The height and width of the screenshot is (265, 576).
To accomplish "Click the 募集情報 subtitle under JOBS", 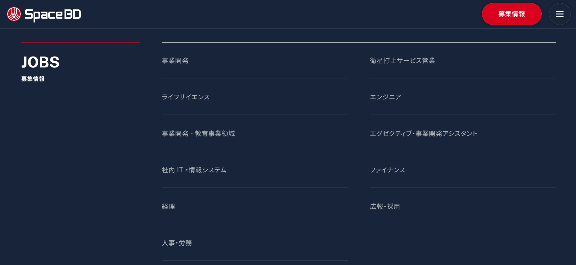I will [33, 79].
